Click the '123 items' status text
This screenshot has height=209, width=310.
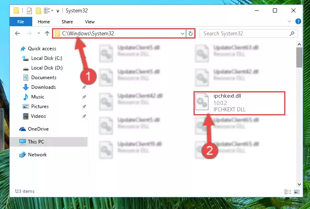tap(25, 191)
